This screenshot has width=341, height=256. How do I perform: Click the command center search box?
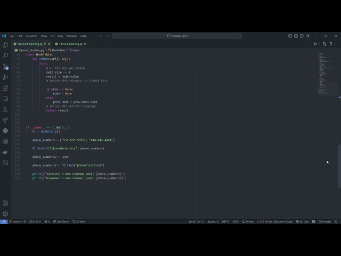(177, 36)
